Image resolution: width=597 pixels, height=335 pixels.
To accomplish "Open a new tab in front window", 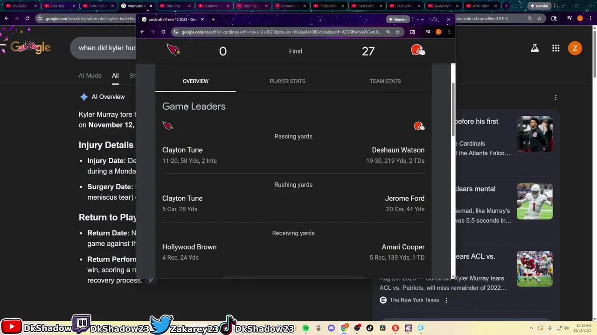I will (213, 20).
